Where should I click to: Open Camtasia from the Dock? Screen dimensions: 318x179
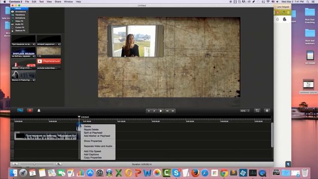(167, 173)
